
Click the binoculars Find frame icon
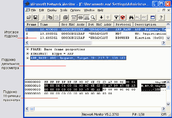coord(131,17)
